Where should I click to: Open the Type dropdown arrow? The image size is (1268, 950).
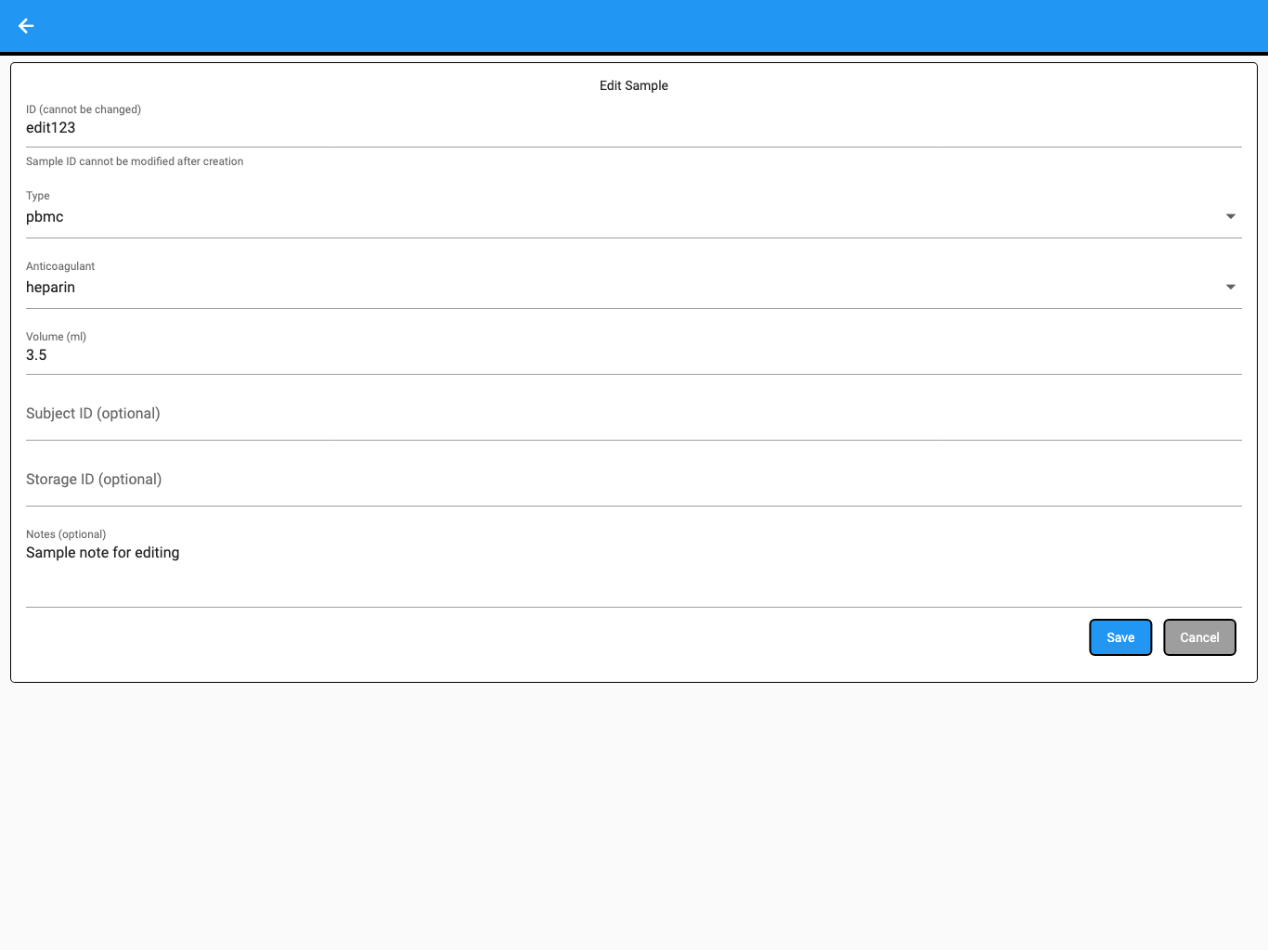click(x=1231, y=216)
